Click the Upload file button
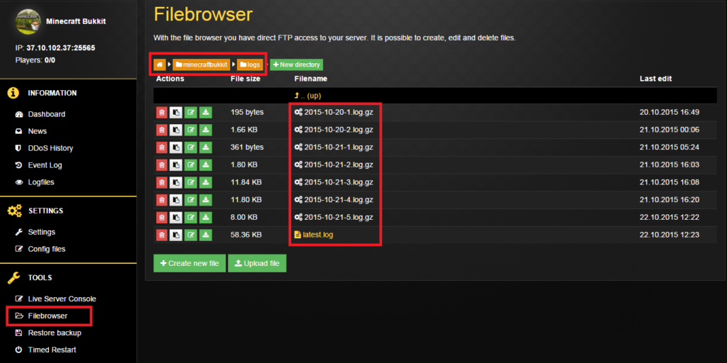The image size is (727, 363). click(x=257, y=263)
